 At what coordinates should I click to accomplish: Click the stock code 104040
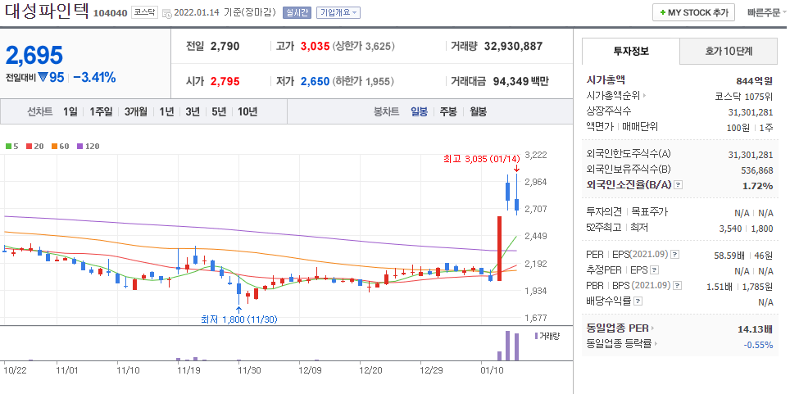(x=111, y=13)
